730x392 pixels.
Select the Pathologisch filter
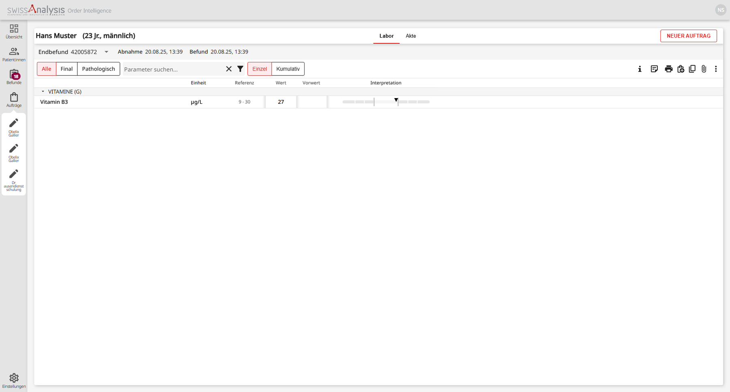point(99,69)
